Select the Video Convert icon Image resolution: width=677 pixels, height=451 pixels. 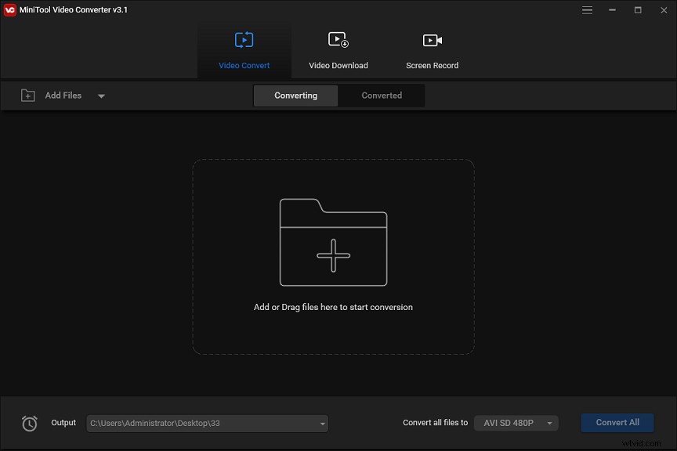244,40
